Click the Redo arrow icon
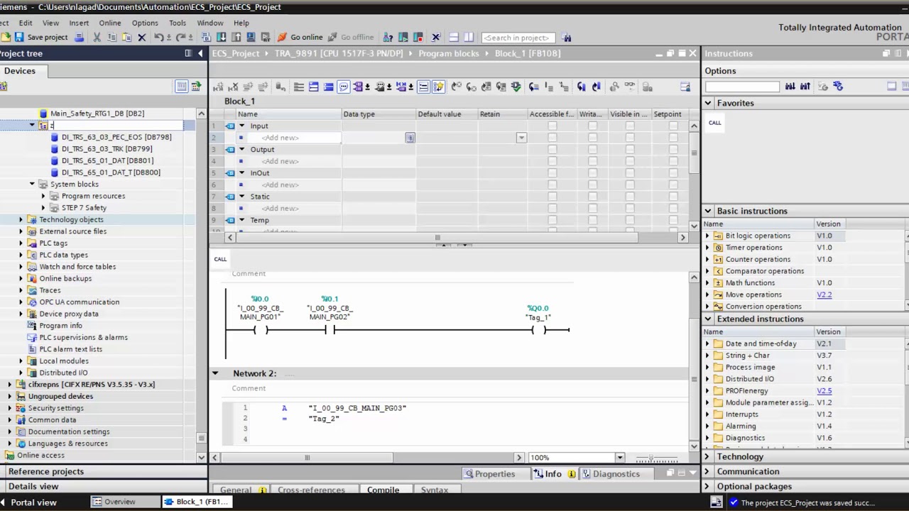 (180, 37)
